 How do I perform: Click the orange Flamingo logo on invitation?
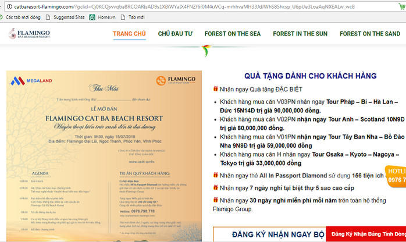click(x=176, y=80)
